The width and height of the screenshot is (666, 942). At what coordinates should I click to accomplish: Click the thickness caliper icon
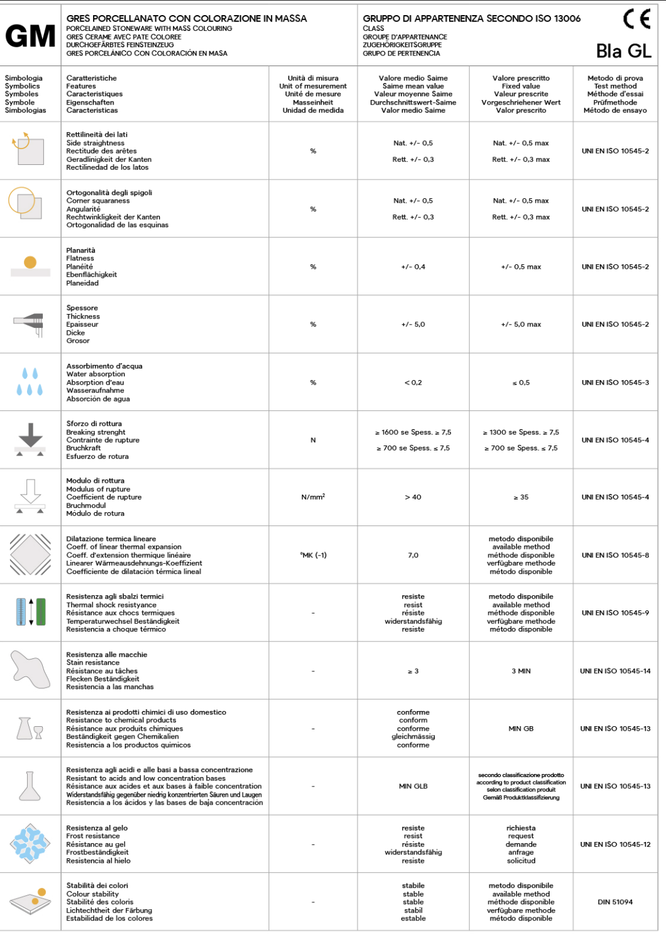click(x=30, y=323)
